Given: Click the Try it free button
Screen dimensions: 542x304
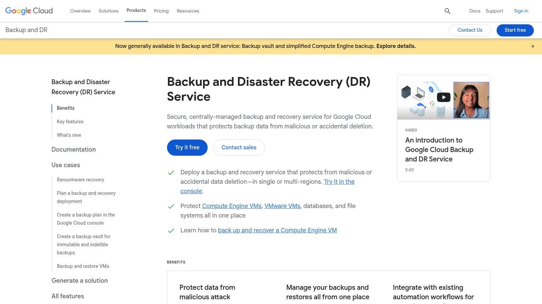Looking at the screenshot, I should [187, 148].
